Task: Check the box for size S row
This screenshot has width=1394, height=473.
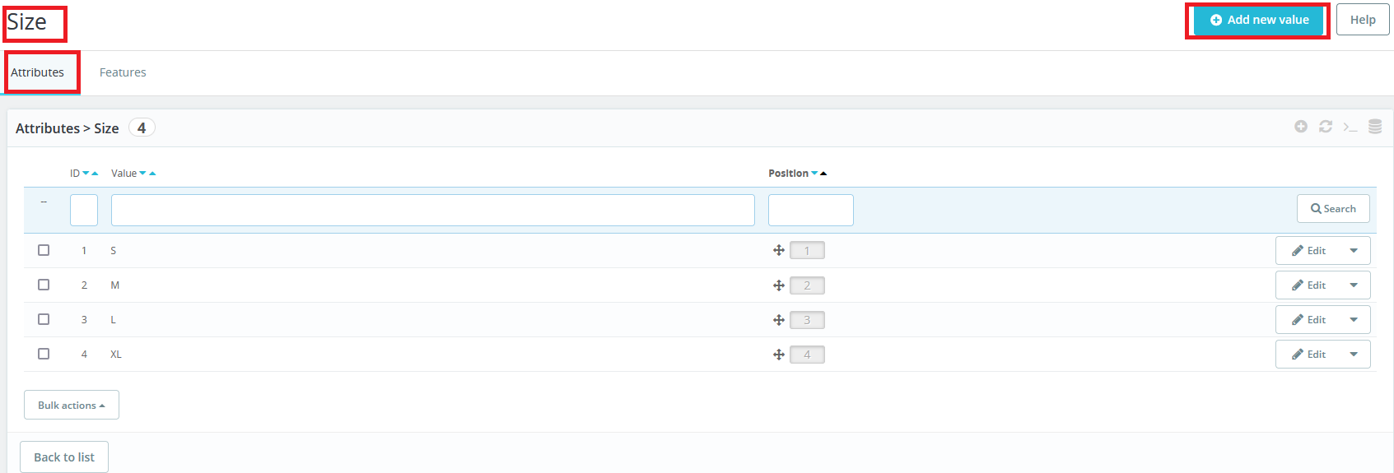Action: pyautogui.click(x=44, y=250)
